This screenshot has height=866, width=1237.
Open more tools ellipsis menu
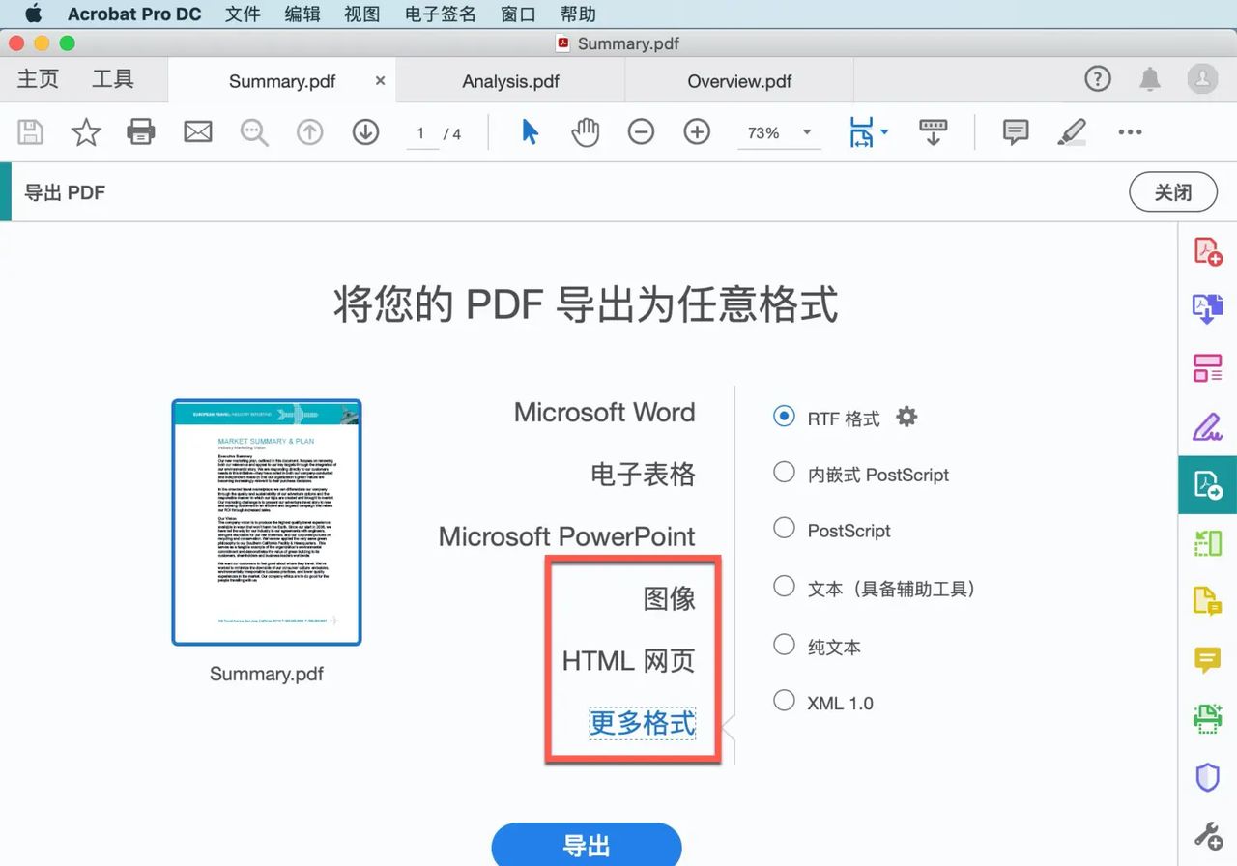click(1130, 132)
